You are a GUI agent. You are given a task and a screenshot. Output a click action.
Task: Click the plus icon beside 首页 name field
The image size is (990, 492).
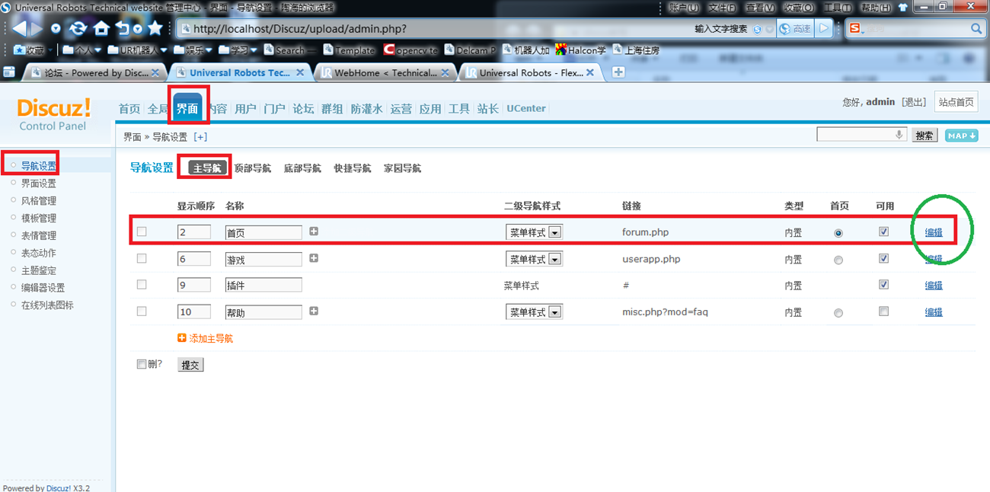314,232
